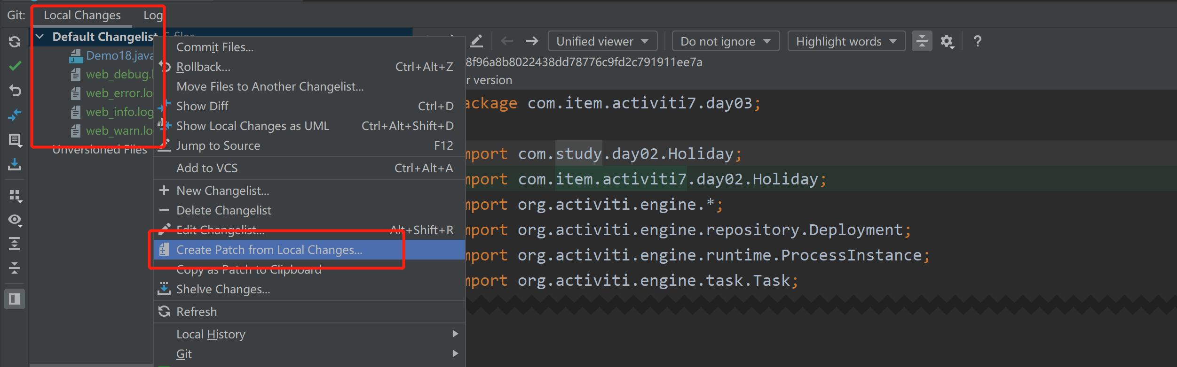Click the Show Diff icon in sidebar
The image size is (1177, 367).
(x=15, y=115)
